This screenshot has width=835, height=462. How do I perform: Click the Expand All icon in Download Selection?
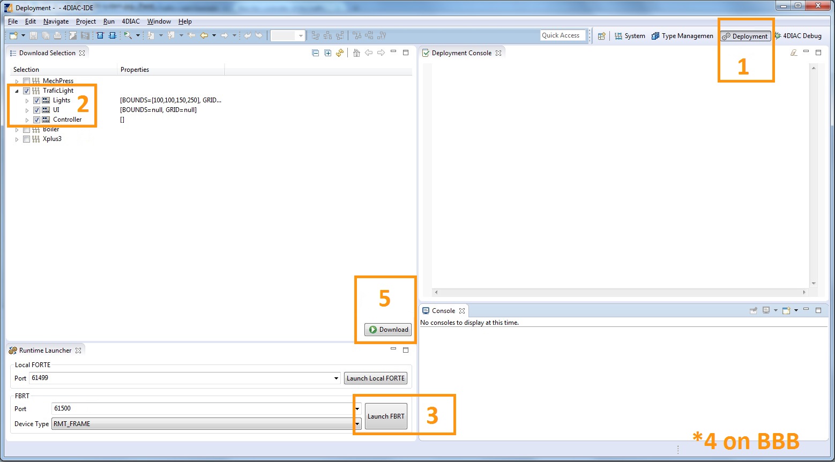pyautogui.click(x=327, y=53)
